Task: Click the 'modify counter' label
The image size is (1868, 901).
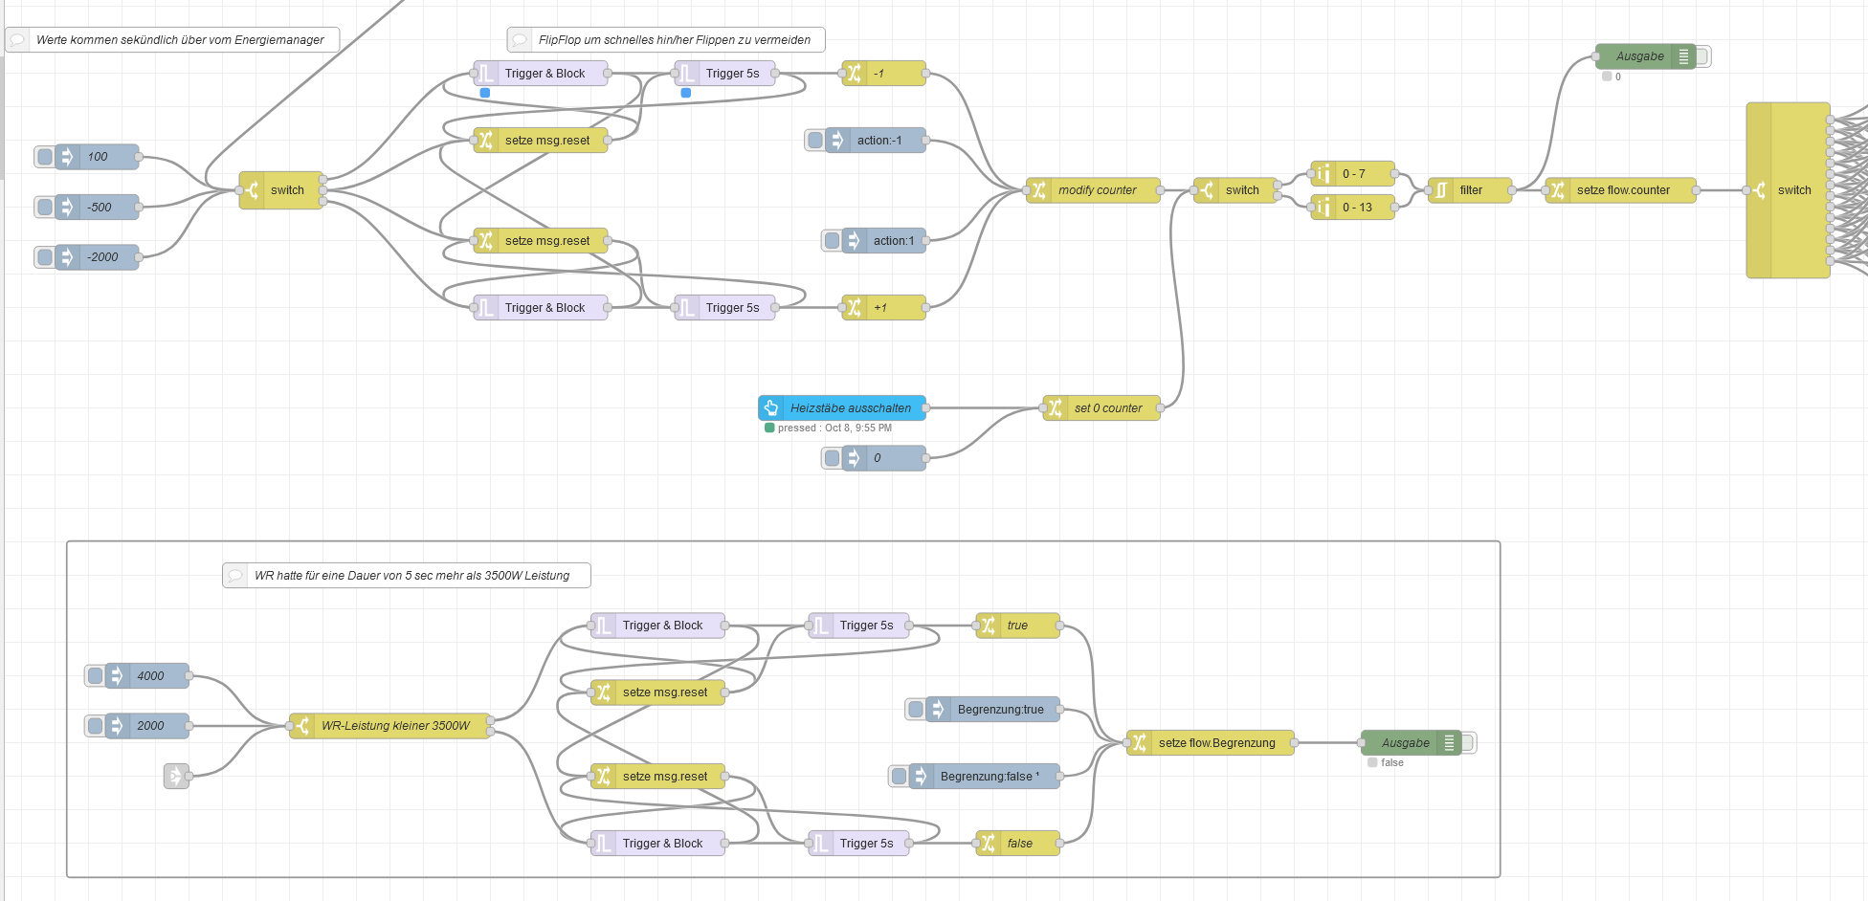Action: coord(1097,190)
